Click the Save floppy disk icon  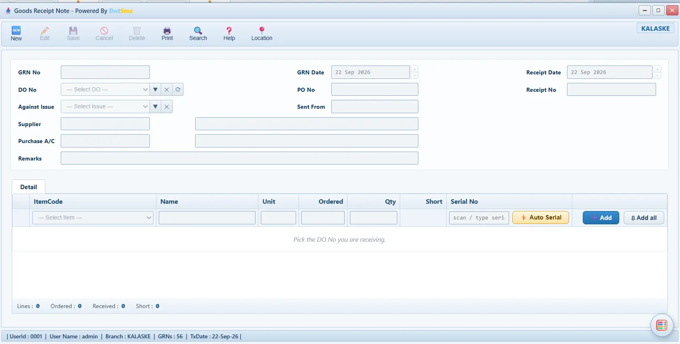73,34
